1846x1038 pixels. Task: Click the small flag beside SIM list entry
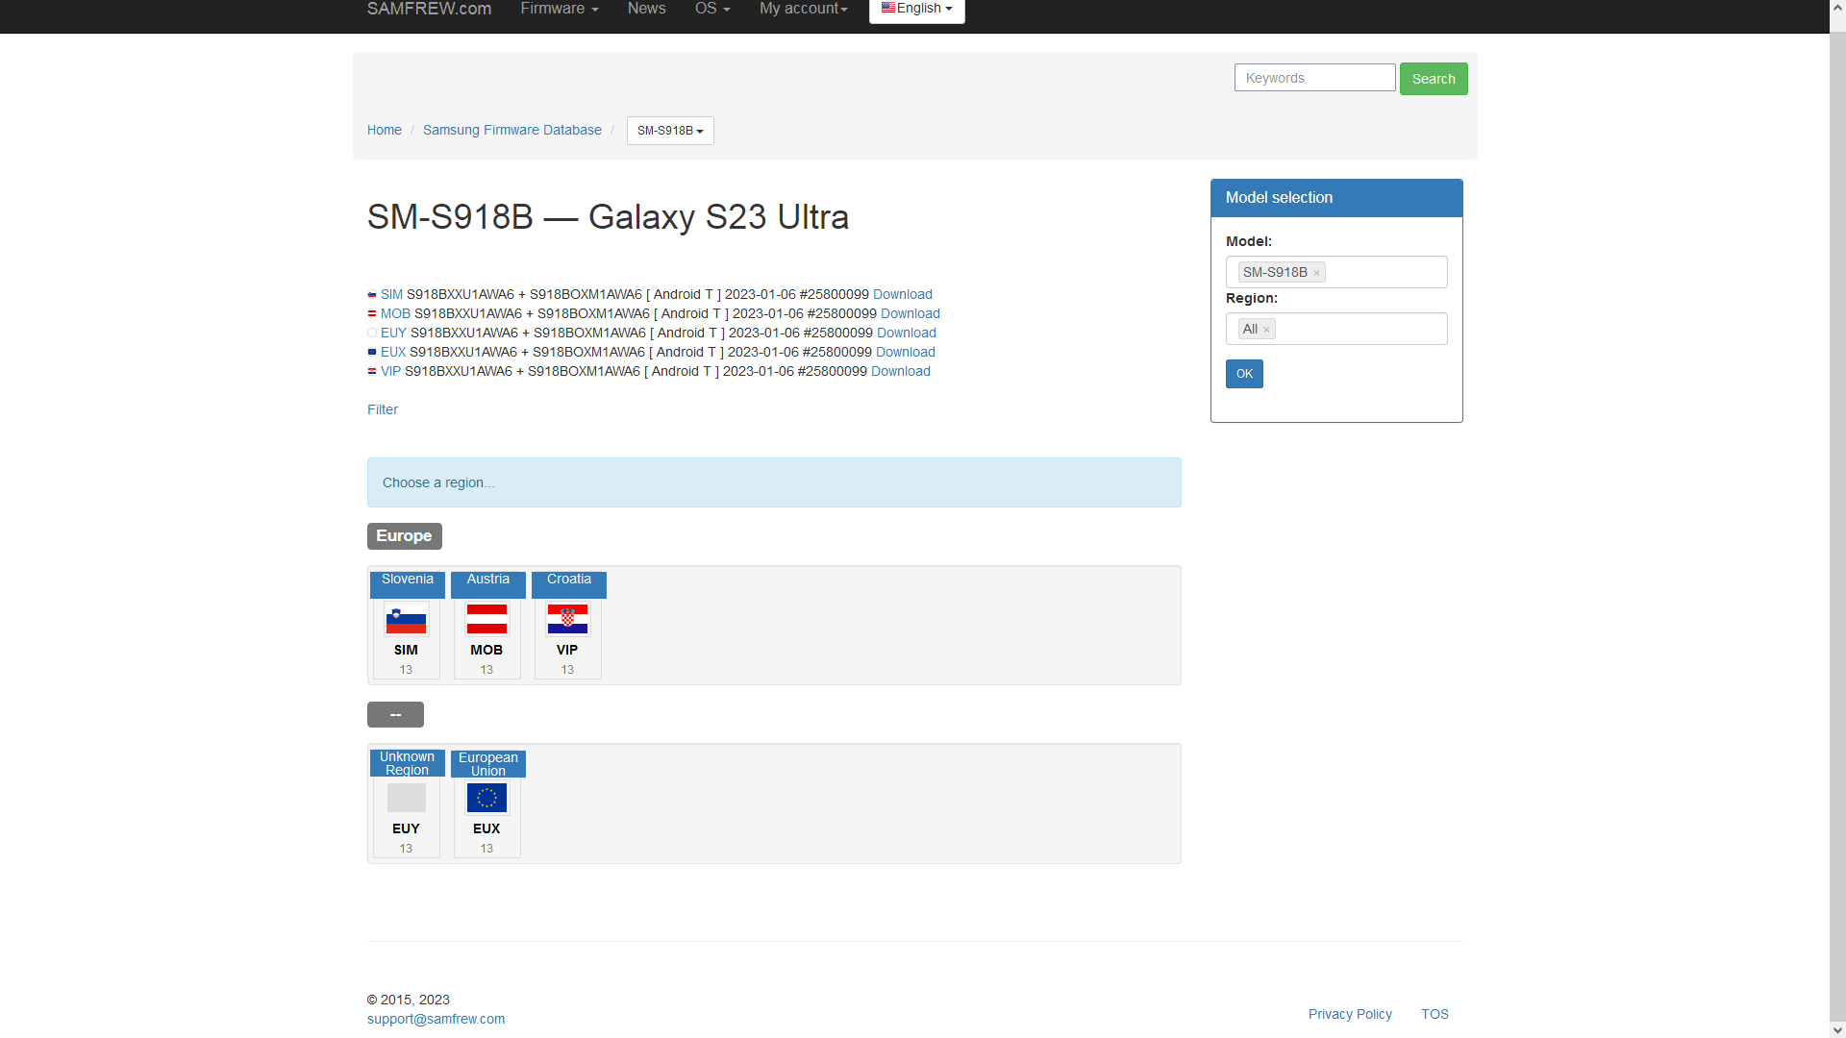(x=372, y=295)
